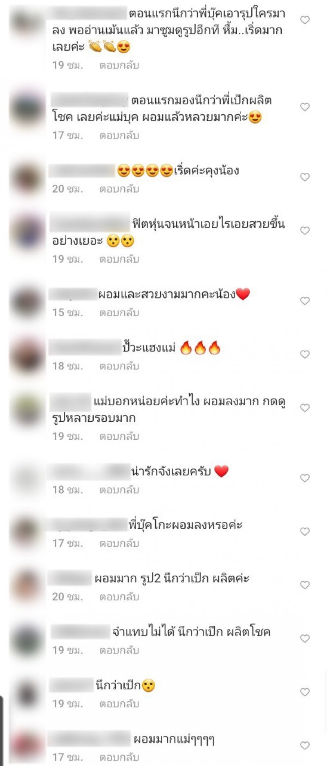Heart the short นึกว่าเป๊ก comment
Screen dimensions: 327x766
click(305, 692)
